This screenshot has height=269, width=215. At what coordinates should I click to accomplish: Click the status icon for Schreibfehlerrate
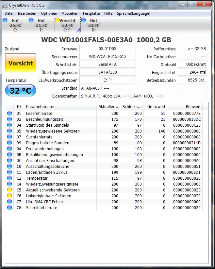(9, 207)
